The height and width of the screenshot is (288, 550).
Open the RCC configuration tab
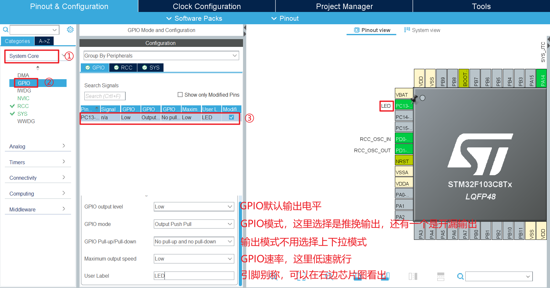coord(123,68)
